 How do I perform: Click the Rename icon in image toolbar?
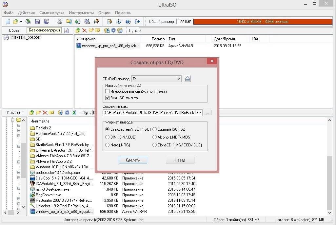pos(97,30)
